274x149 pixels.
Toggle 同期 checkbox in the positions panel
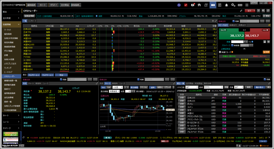[265, 80]
